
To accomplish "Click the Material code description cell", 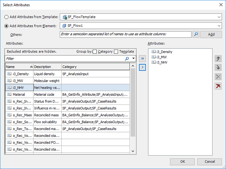I will coord(48,94).
